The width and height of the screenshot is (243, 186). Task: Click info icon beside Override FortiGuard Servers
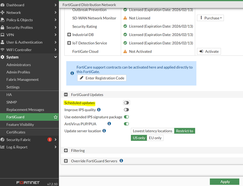point(121,161)
